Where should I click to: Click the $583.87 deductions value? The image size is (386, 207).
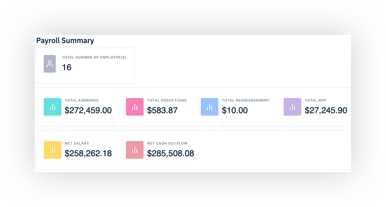coord(162,111)
